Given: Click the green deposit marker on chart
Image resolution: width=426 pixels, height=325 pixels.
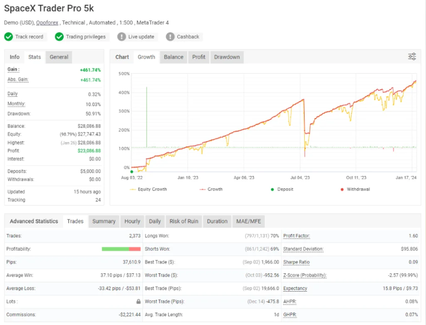Looking at the screenshot, I should pyautogui.click(x=132, y=172).
